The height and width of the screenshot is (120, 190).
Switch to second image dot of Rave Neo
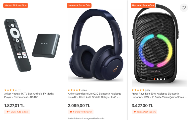click(158, 79)
